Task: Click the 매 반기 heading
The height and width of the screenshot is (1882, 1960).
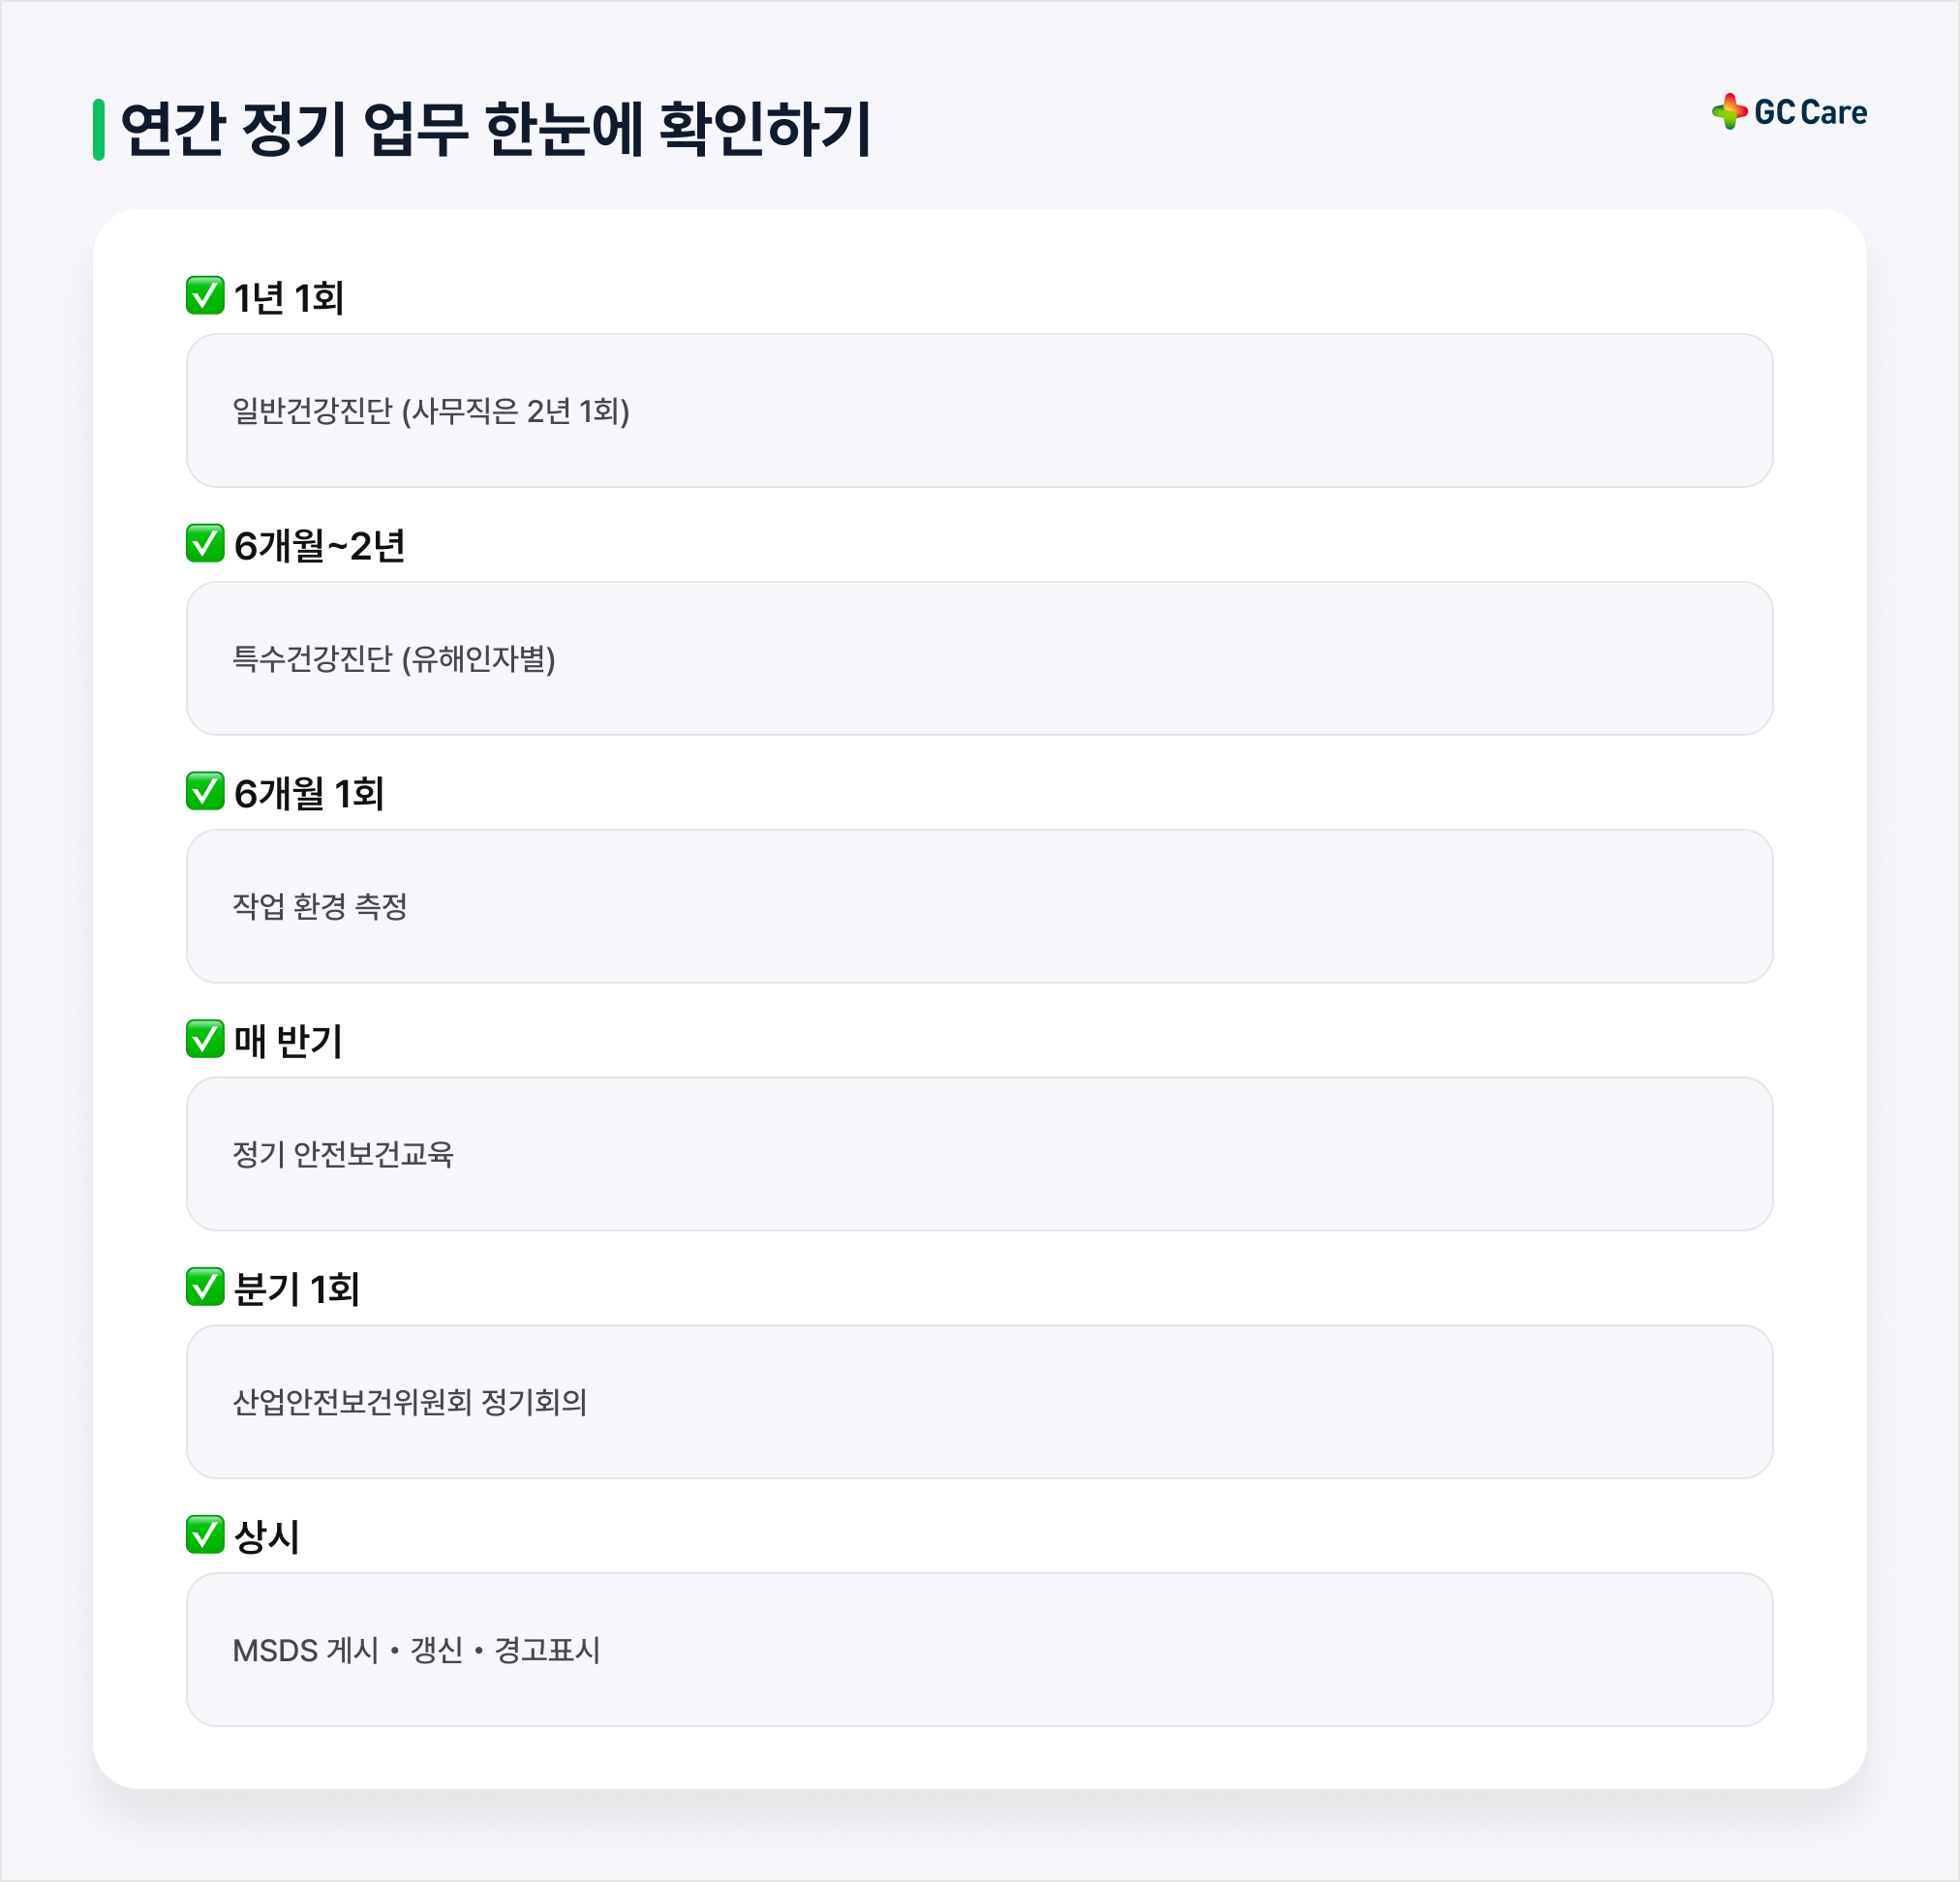Action: (x=288, y=1042)
